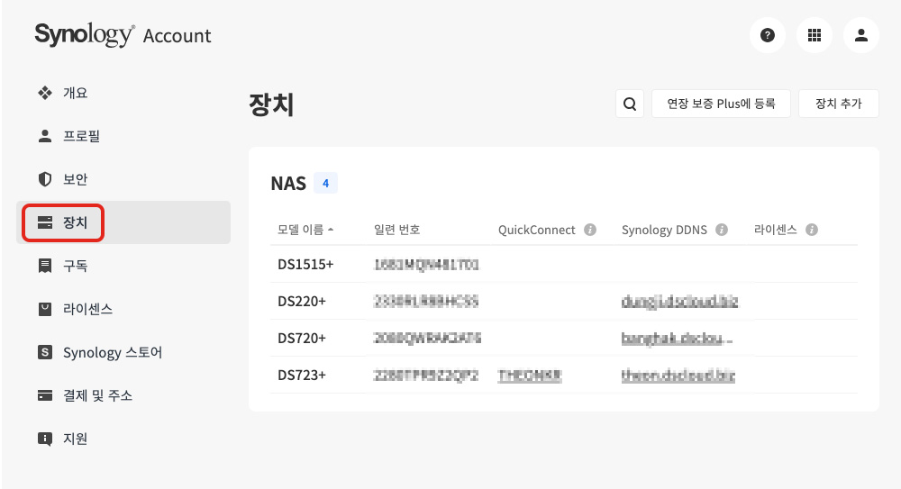This screenshot has height=489, width=901.
Task: Select the DS220+ model row
Action: point(564,301)
